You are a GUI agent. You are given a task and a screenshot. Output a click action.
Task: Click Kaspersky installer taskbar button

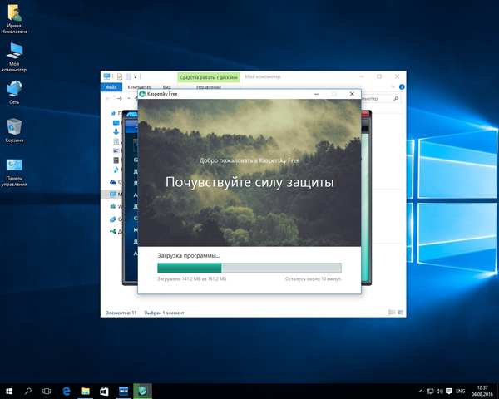click(142, 391)
